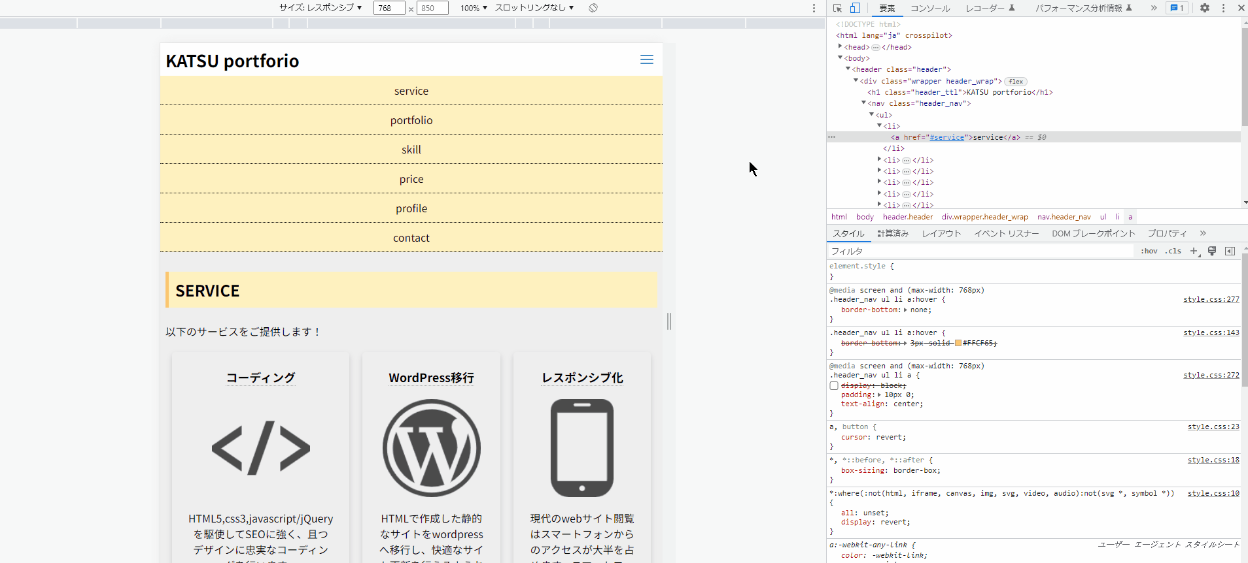The width and height of the screenshot is (1248, 563).
Task: Click the #FFCF65 color swatch
Action: click(958, 343)
